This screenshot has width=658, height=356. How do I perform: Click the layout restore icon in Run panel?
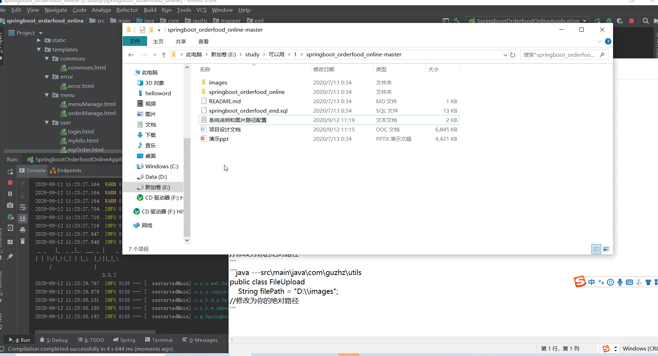pos(10,242)
